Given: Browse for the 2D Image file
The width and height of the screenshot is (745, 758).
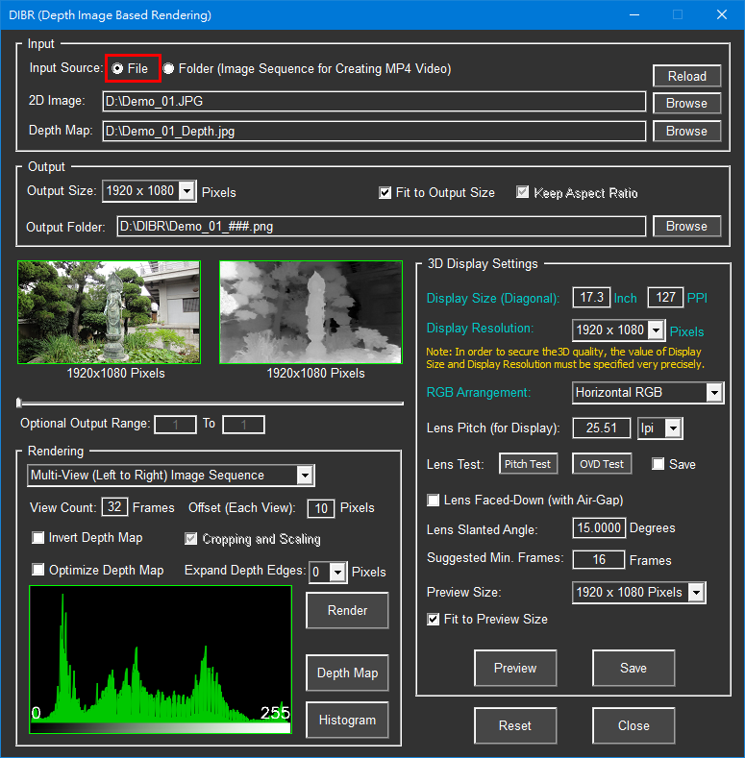Looking at the screenshot, I should tap(686, 104).
